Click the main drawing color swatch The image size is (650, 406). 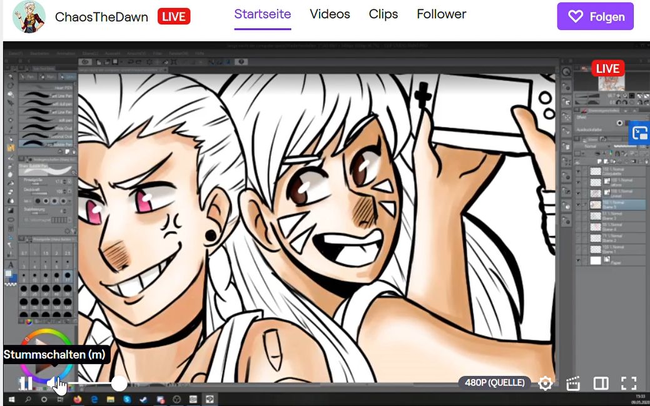coord(9,273)
